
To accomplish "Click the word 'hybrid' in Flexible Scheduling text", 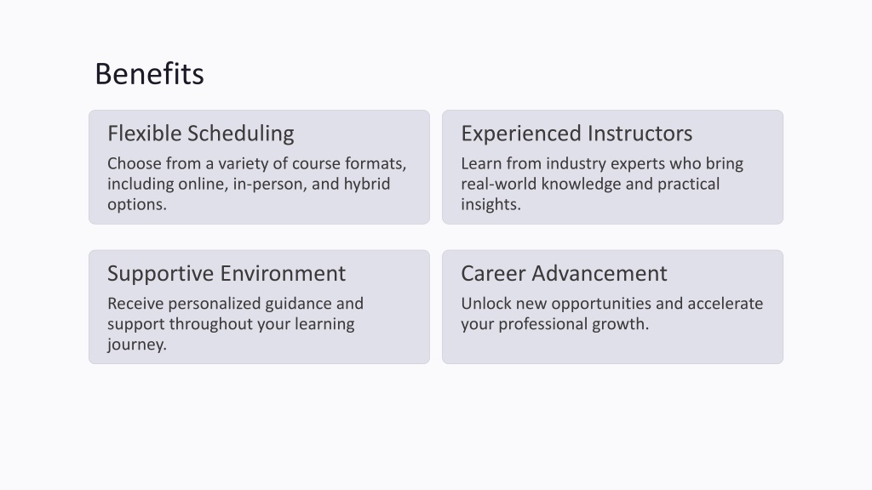I will tap(367, 184).
